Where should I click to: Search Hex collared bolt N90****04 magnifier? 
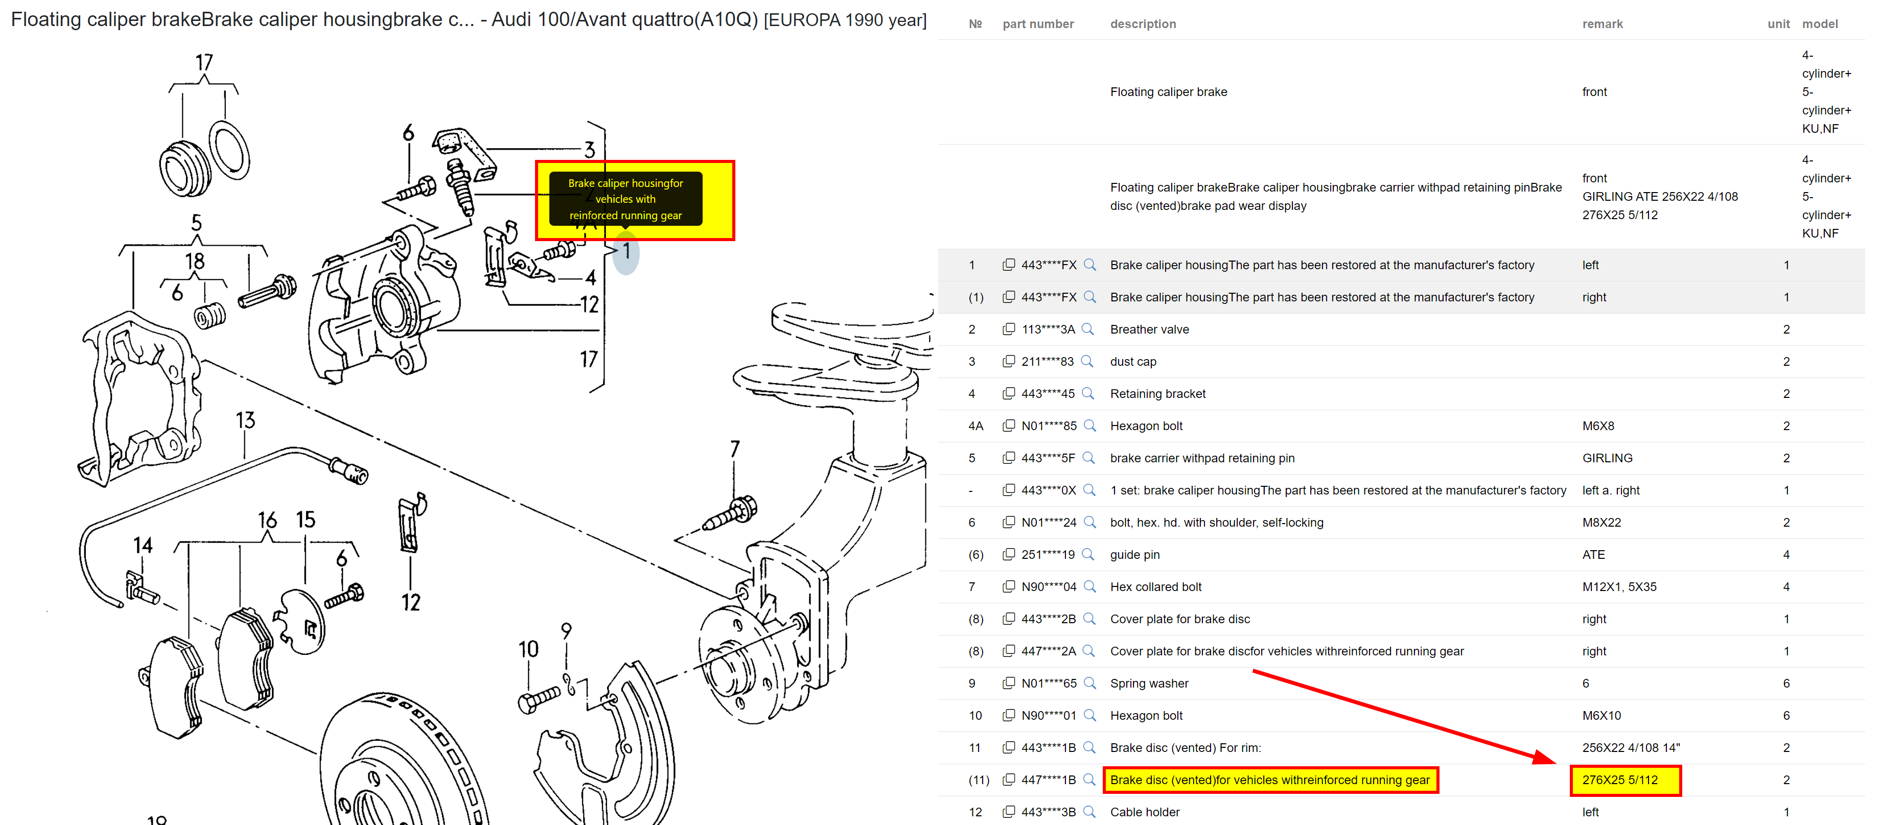click(1089, 586)
